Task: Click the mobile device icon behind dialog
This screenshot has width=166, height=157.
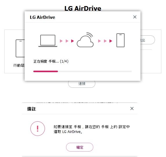Action: tap(20, 48)
